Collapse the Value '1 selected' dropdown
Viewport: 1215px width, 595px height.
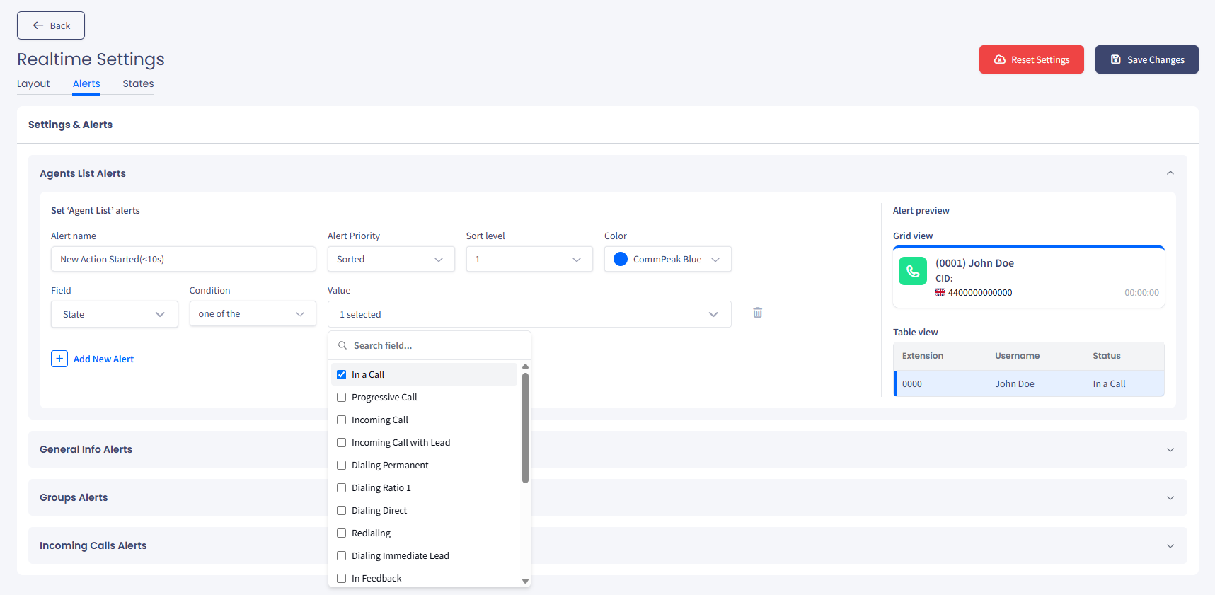pyautogui.click(x=529, y=314)
